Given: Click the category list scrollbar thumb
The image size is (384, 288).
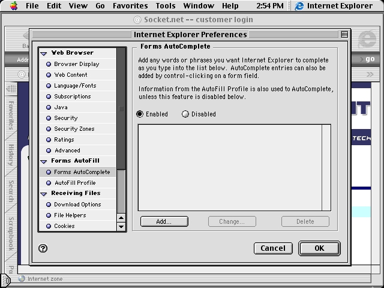Looking at the screenshot, I should point(121,109).
